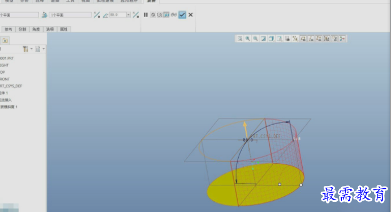Flip the draft angle direction
The image size is (391, 212).
click(x=136, y=15)
